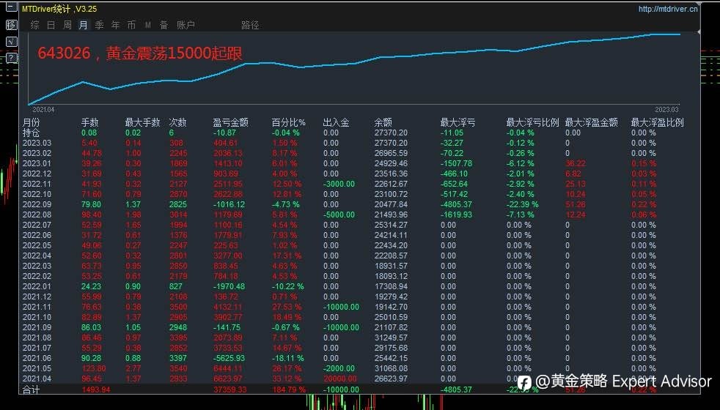Click the 最大浮亏比例 column header

(532, 122)
